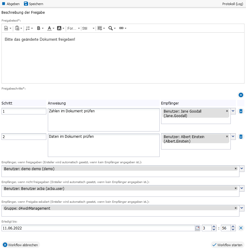
Task: Click the hour field showing 3
Action: (207, 228)
